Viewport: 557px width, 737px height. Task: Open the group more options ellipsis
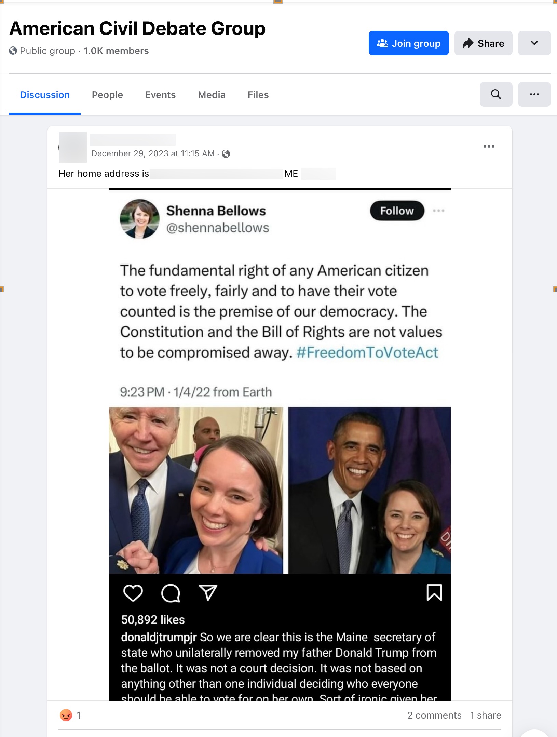[x=534, y=94]
